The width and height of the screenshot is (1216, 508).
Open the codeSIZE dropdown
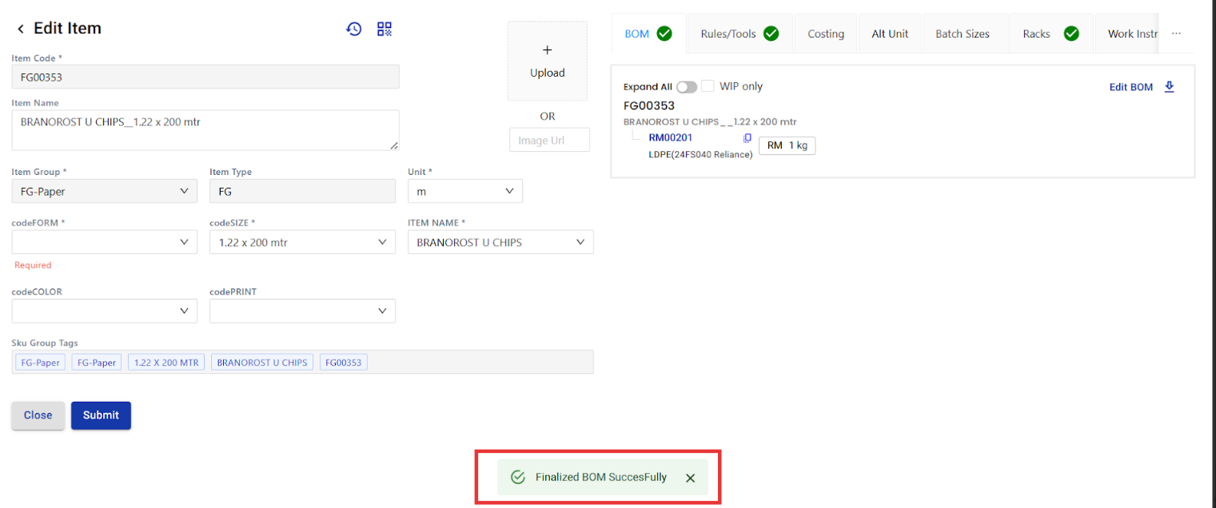302,242
